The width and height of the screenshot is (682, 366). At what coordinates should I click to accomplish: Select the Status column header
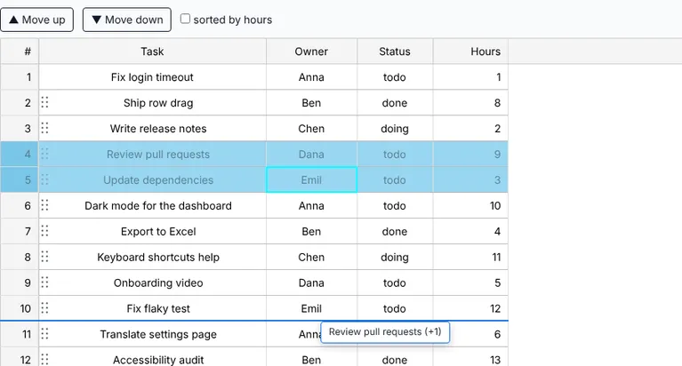coord(395,52)
